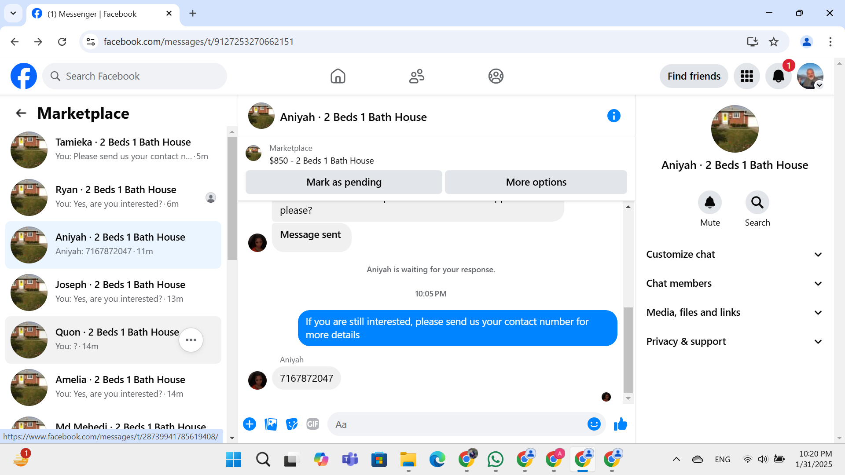The image size is (845, 475).
Task: Choose a sticker in the composer
Action: (x=292, y=424)
